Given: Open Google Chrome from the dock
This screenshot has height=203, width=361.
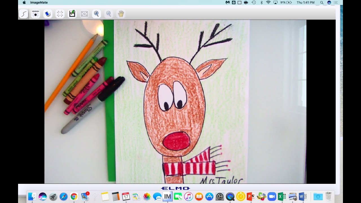Looking at the screenshot, I should tap(74, 196).
